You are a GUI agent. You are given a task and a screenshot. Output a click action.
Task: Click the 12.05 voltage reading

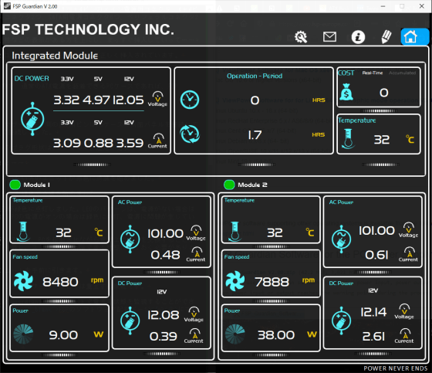point(128,100)
